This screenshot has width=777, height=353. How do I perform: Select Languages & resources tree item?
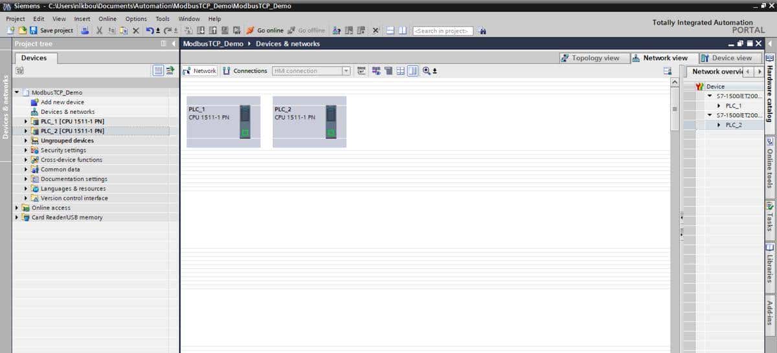pyautogui.click(x=73, y=189)
